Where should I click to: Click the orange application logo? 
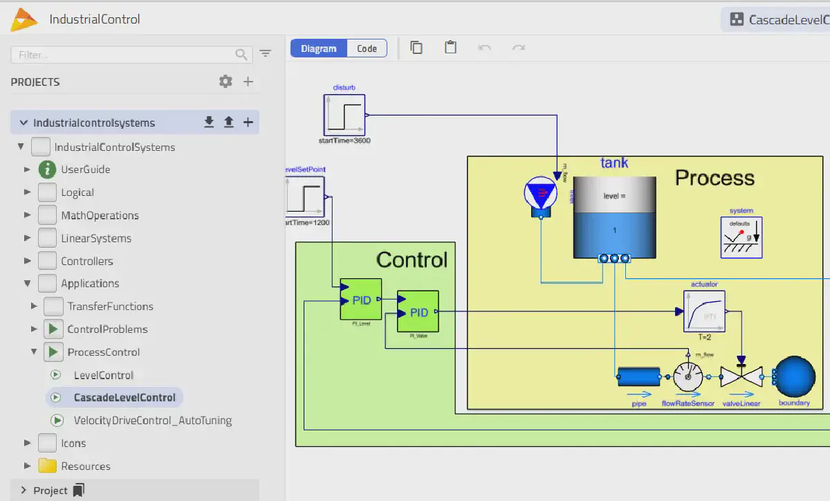[24, 19]
